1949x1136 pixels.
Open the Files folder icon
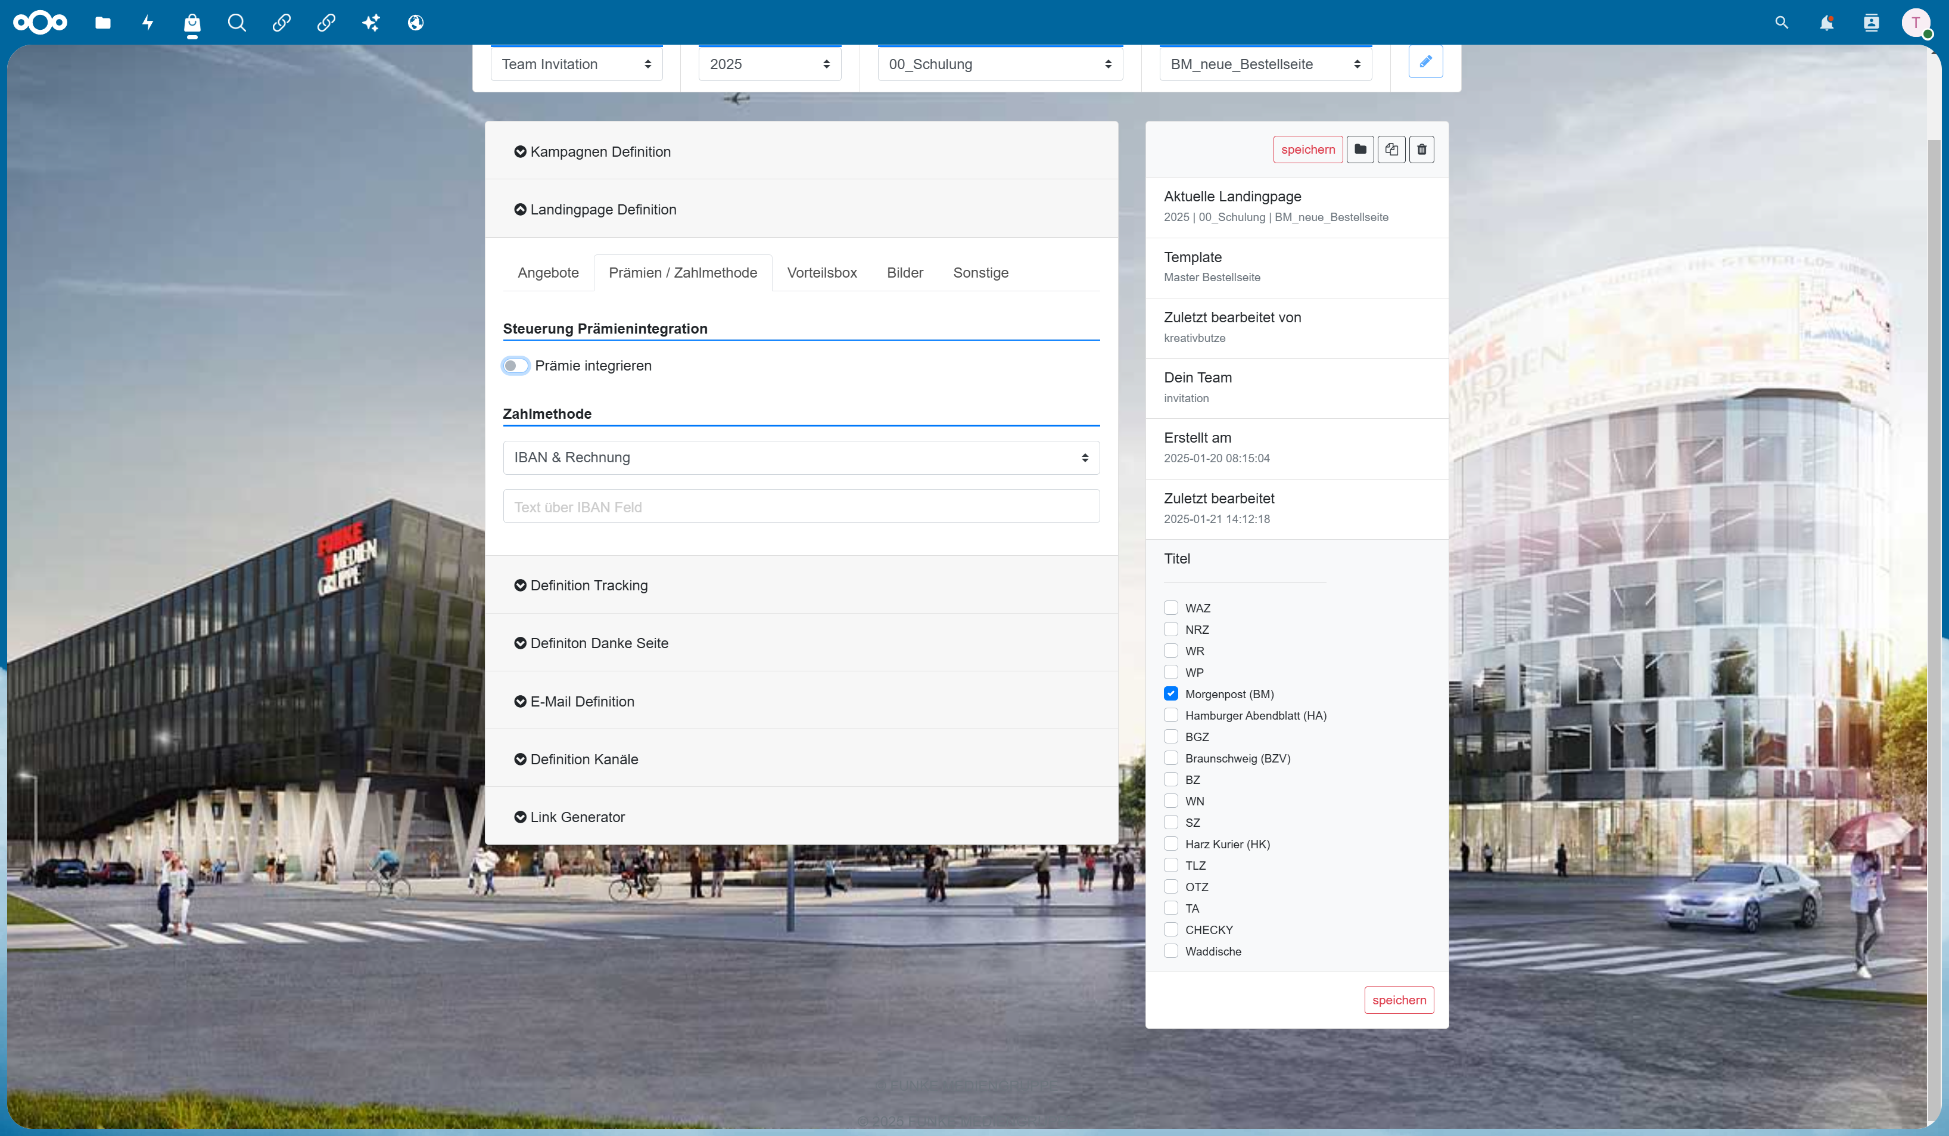coord(103,23)
